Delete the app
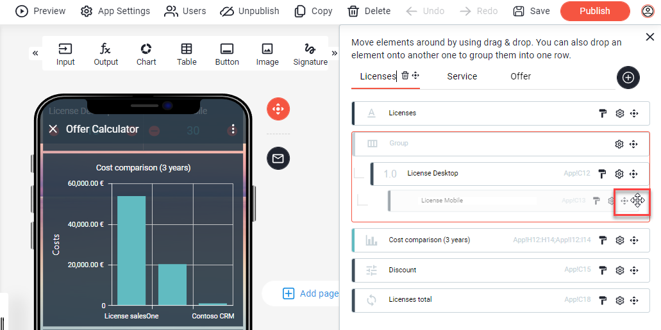 coord(369,11)
